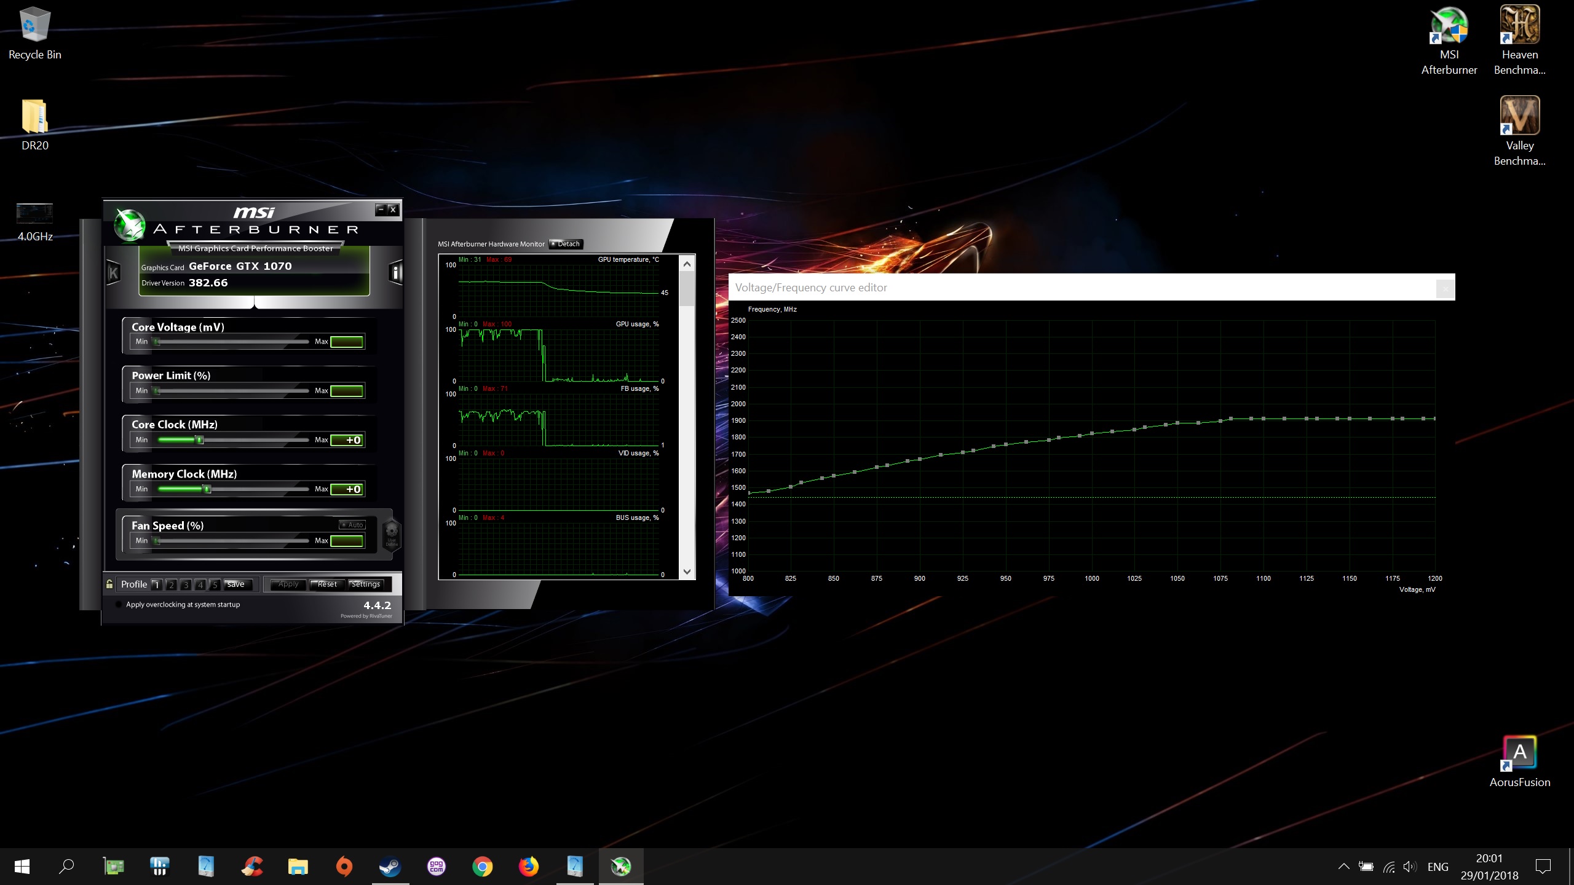The height and width of the screenshot is (885, 1574).
Task: Launch the Valley Benchmark desktop shortcut
Action: [1519, 132]
